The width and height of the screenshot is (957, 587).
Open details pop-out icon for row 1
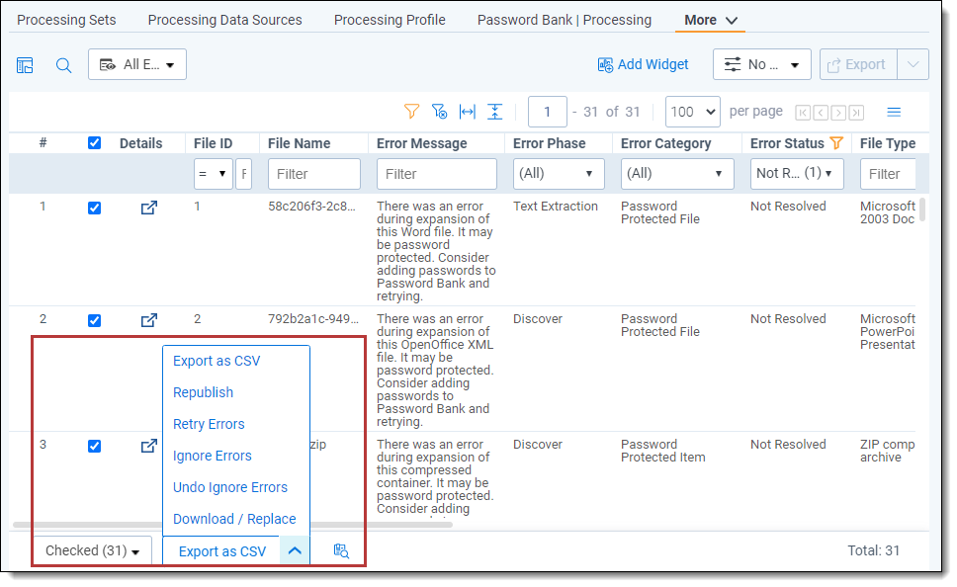coord(148,208)
